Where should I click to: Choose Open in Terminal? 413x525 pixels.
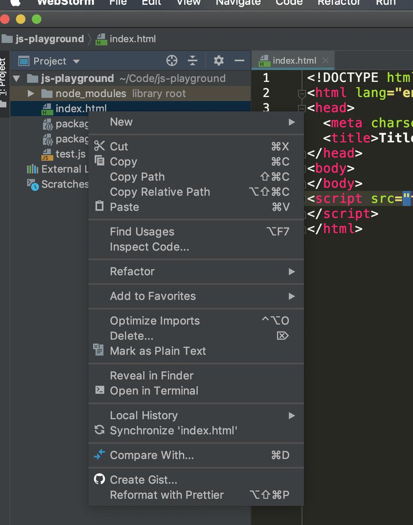pos(196,391)
